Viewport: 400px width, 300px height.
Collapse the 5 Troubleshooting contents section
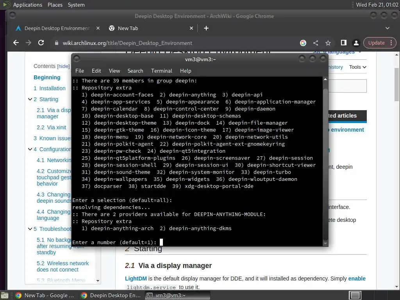click(30, 229)
